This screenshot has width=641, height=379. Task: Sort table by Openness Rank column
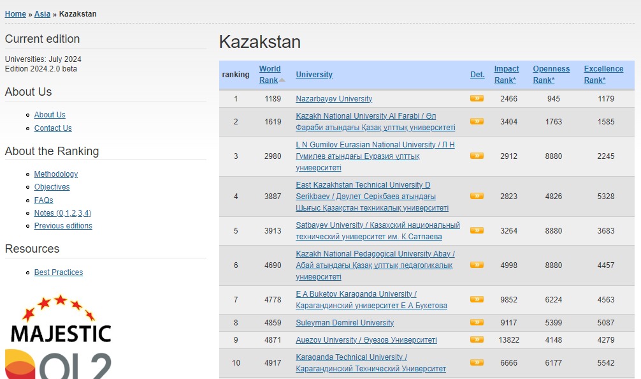tap(551, 75)
